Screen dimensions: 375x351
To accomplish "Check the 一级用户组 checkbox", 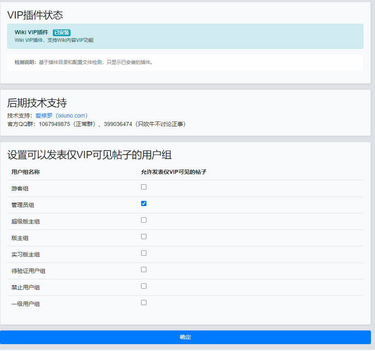I will (x=144, y=303).
